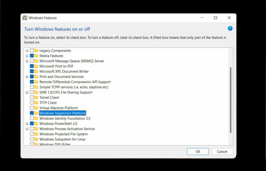
Task: Click the Media Features folder icon
Action: coord(36,56)
